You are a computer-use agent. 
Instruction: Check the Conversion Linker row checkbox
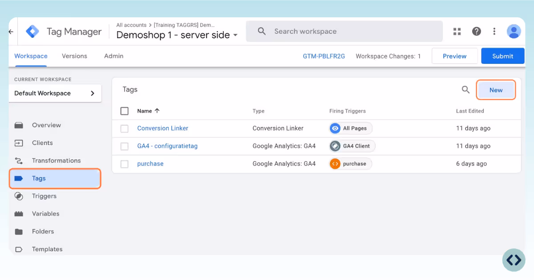point(125,128)
